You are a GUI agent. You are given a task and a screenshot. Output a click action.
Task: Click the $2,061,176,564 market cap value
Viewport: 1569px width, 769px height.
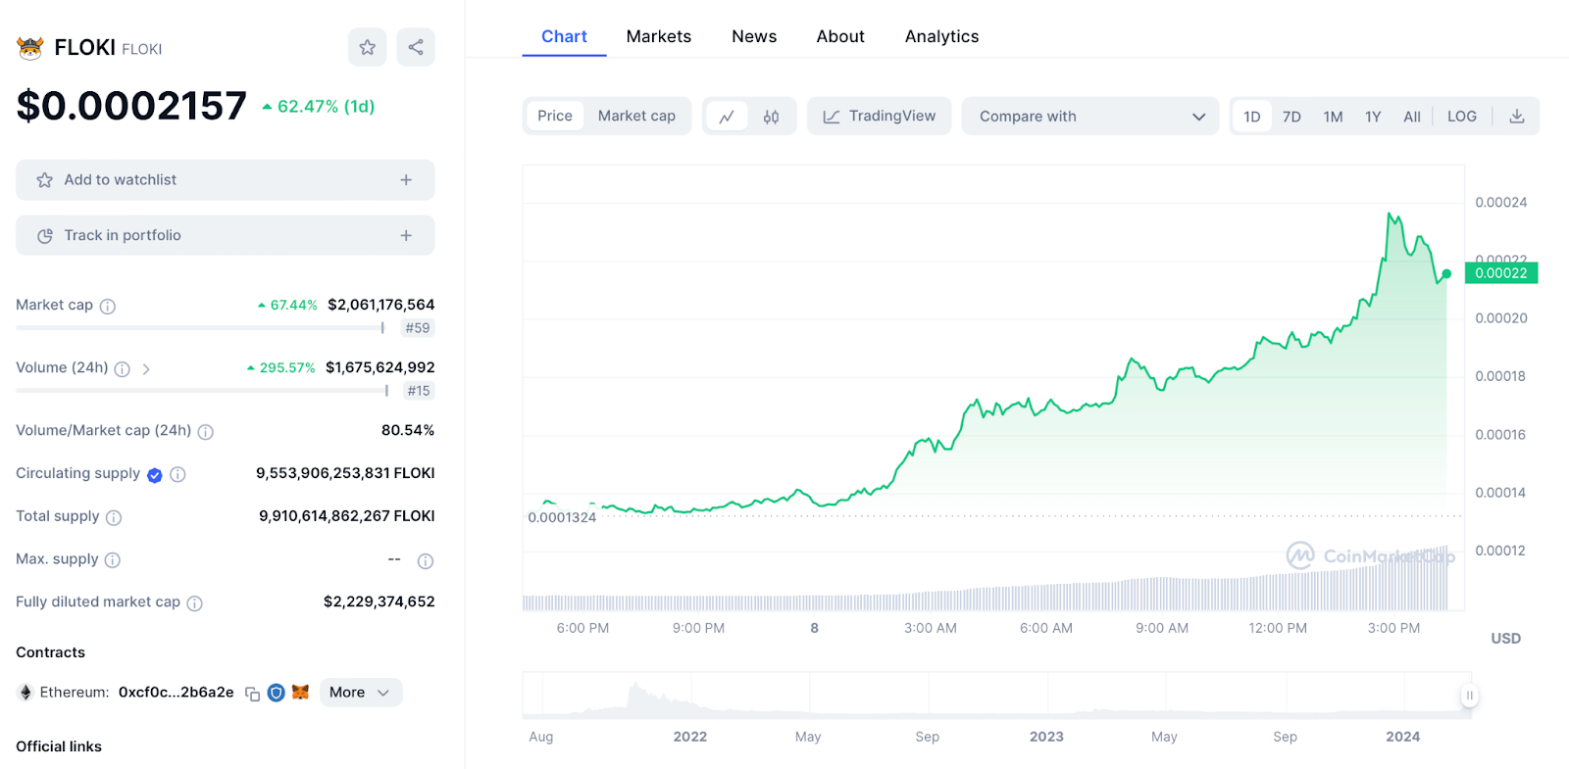coord(381,305)
